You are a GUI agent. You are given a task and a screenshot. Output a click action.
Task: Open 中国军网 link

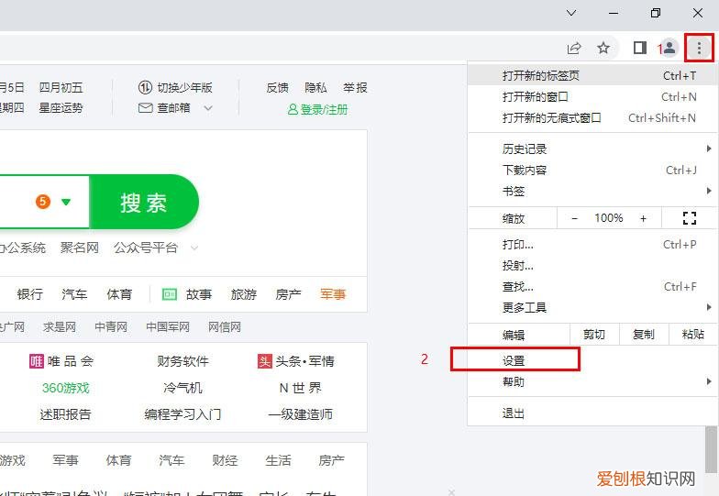pos(168,326)
